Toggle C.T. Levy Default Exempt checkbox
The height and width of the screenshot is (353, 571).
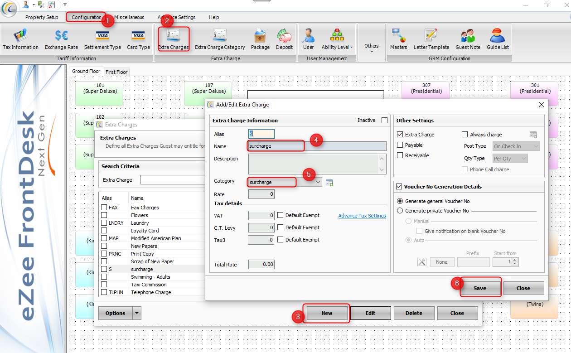281,227
